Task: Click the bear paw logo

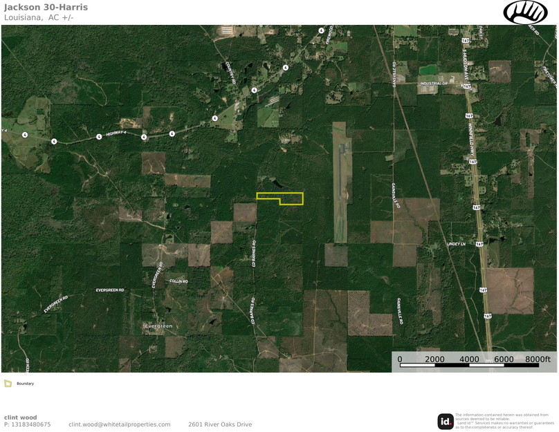Action: pos(525,12)
